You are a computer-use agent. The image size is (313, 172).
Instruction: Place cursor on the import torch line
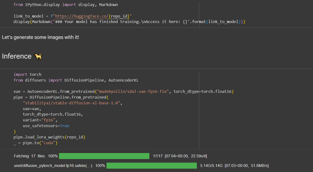click(x=27, y=74)
